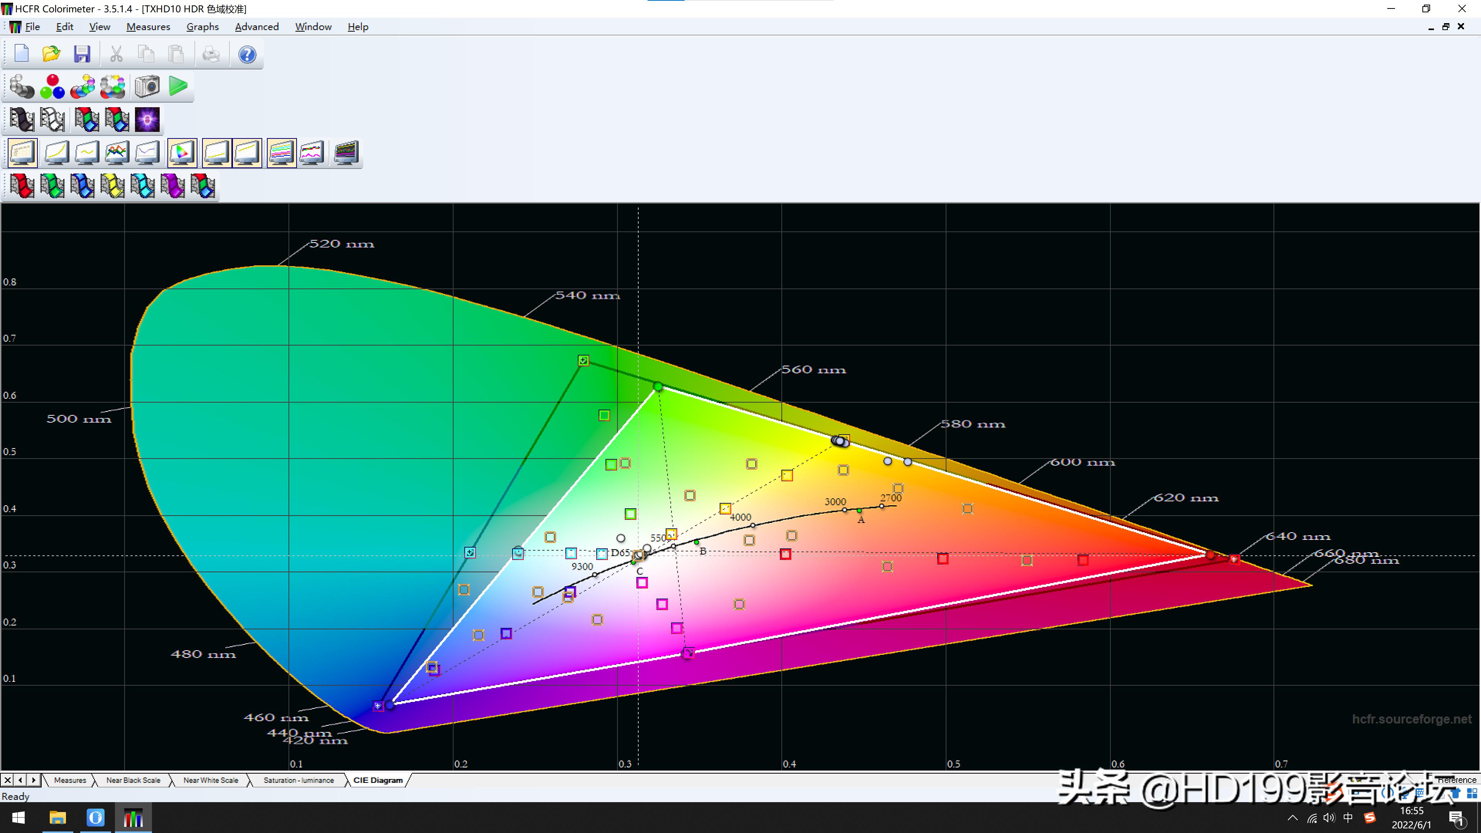
Task: Open the Graphs menu
Action: (x=202, y=27)
